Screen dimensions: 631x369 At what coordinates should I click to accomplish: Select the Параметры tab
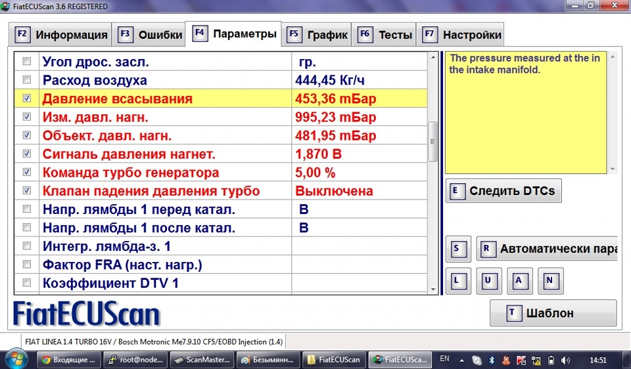(x=234, y=33)
